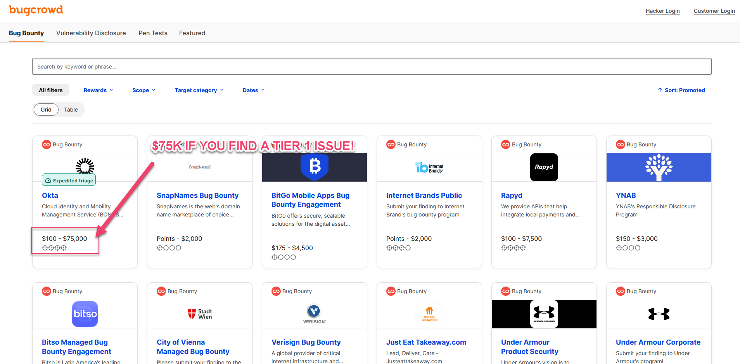Click the Stadt Wien logo
This screenshot has width=740, height=364.
tap(200, 314)
